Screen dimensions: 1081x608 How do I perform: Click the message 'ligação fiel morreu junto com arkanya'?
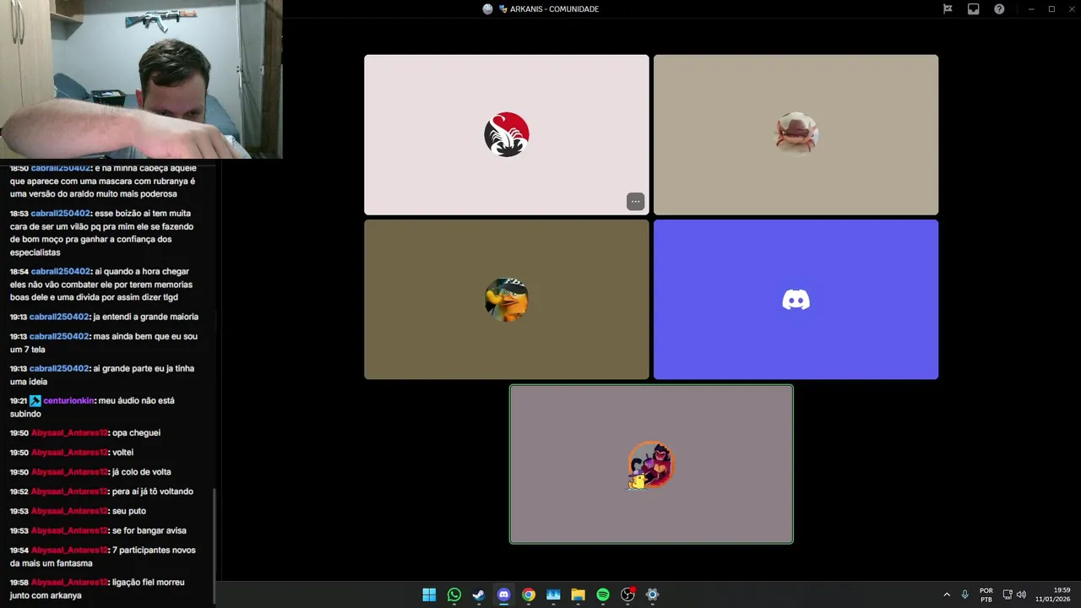coord(97,589)
